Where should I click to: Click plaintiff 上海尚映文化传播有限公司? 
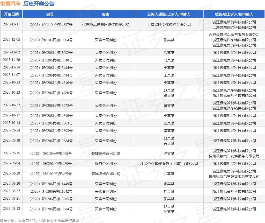169,25
